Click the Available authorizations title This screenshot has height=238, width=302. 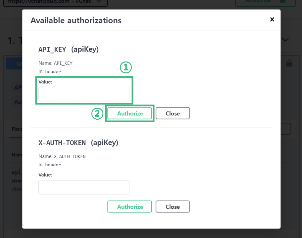76,20
